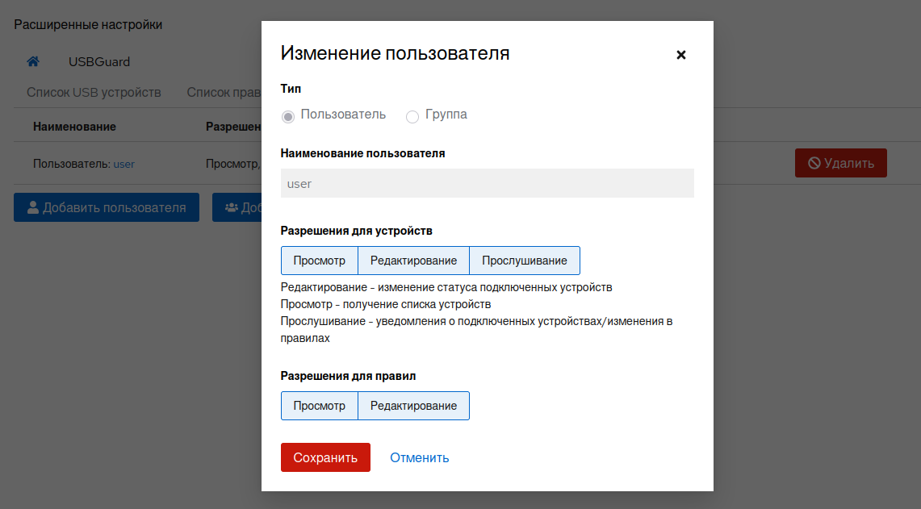Toggle Редактирование permission for devices
The height and width of the screenshot is (509, 921).
coord(413,261)
